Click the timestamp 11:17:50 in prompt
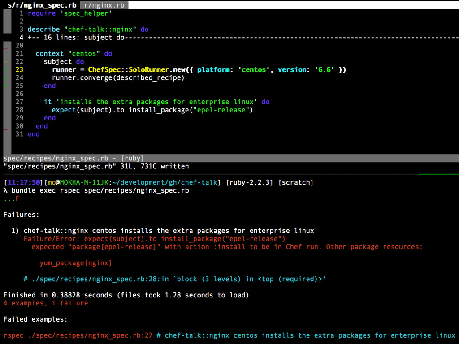459x344 pixels. point(23,183)
